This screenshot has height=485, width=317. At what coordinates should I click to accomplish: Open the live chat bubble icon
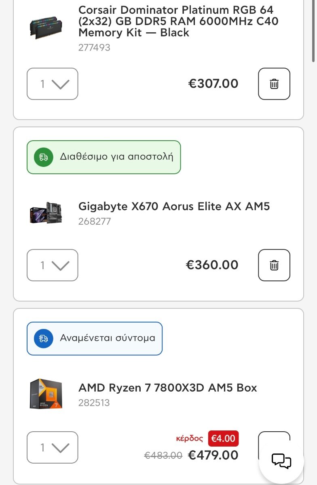(x=281, y=461)
